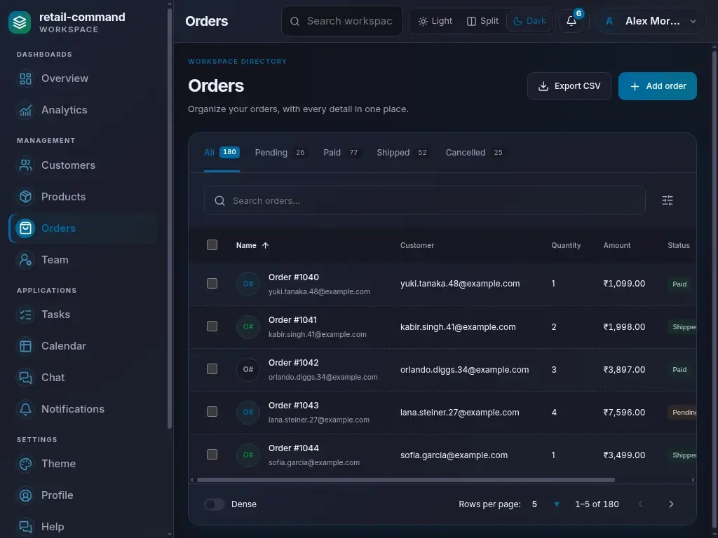The image size is (718, 538).
Task: Click the avatar icon for Order #1040
Action: (248, 284)
